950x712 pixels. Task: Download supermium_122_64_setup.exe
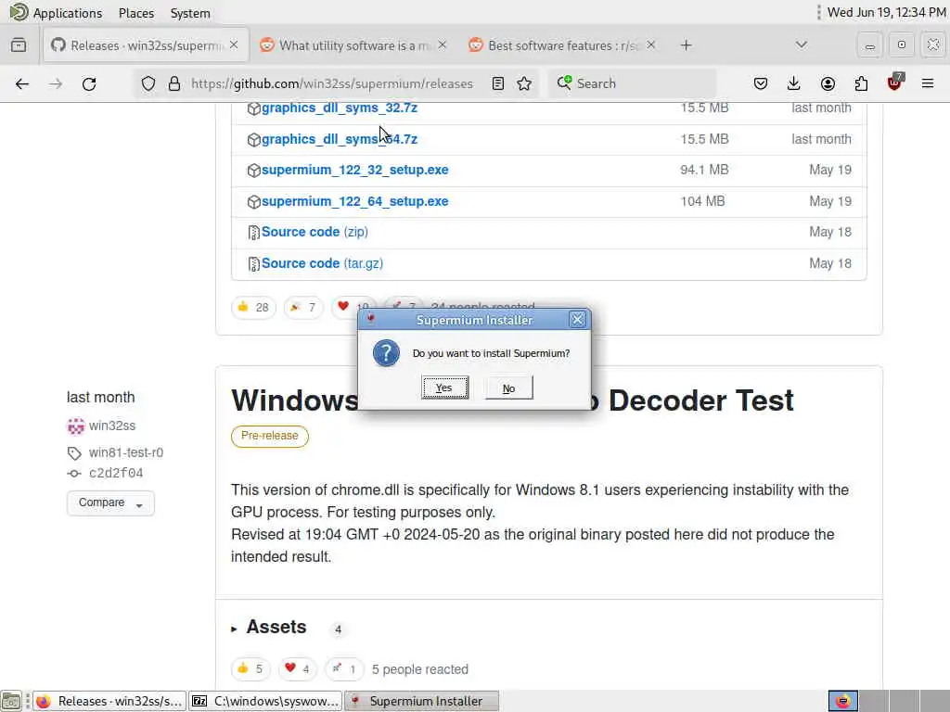point(355,201)
